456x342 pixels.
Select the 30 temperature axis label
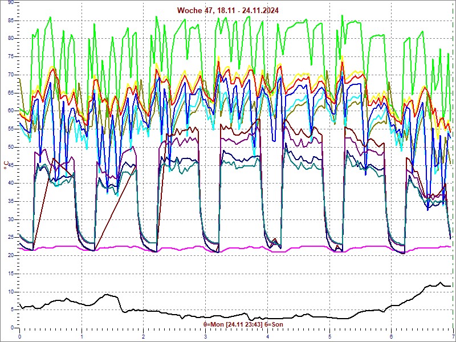point(10,219)
